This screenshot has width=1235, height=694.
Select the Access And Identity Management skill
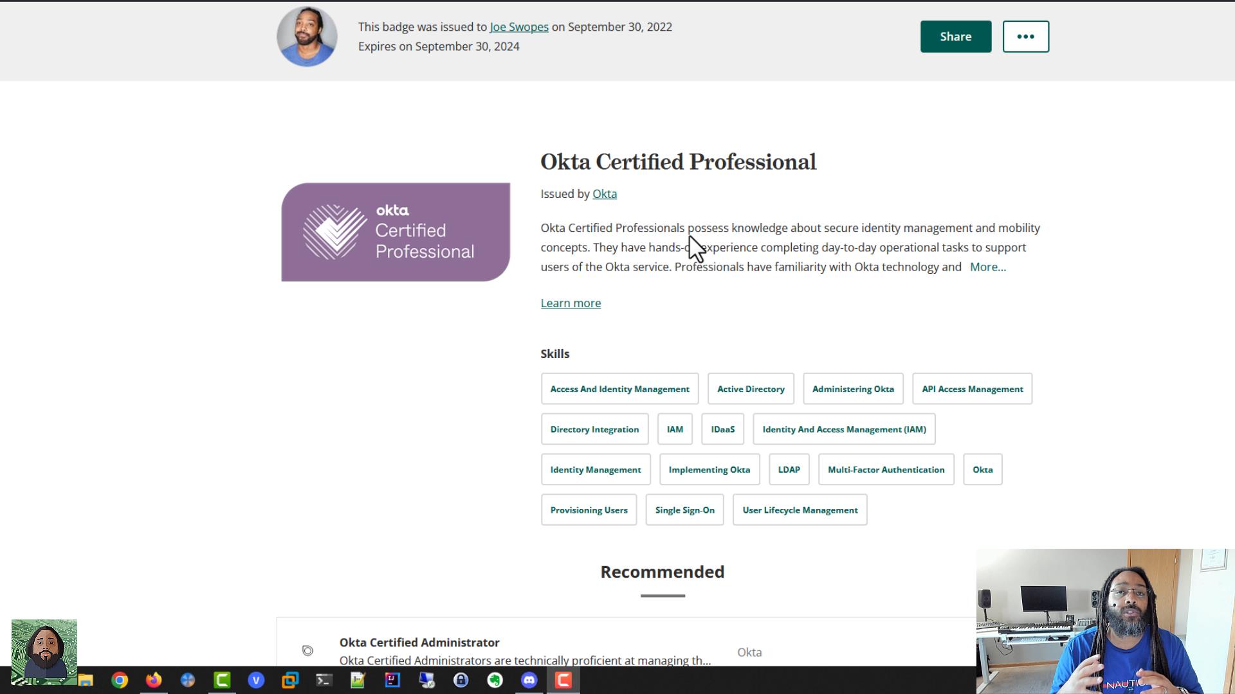[619, 389]
